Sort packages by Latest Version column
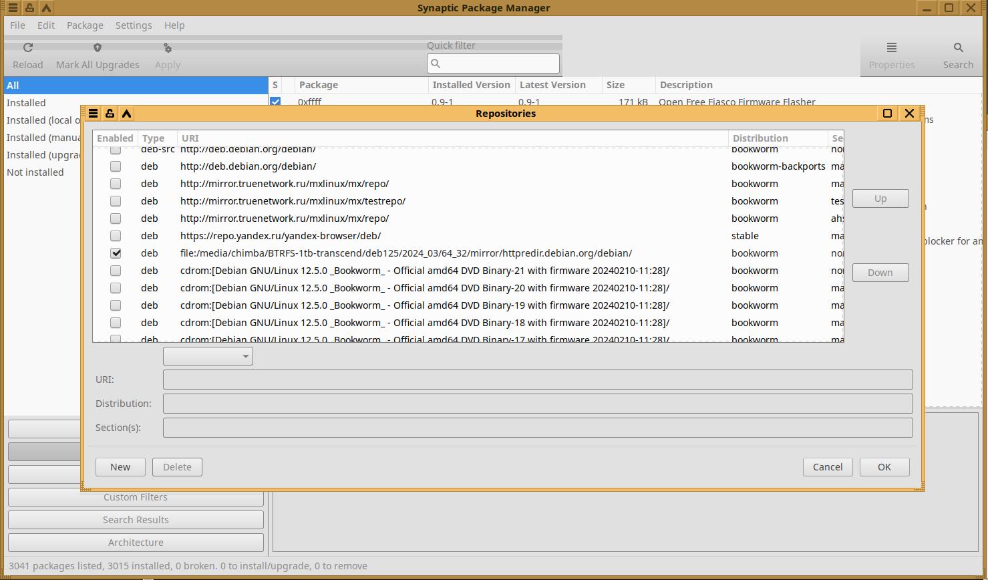Image resolution: width=988 pixels, height=580 pixels. click(x=558, y=85)
